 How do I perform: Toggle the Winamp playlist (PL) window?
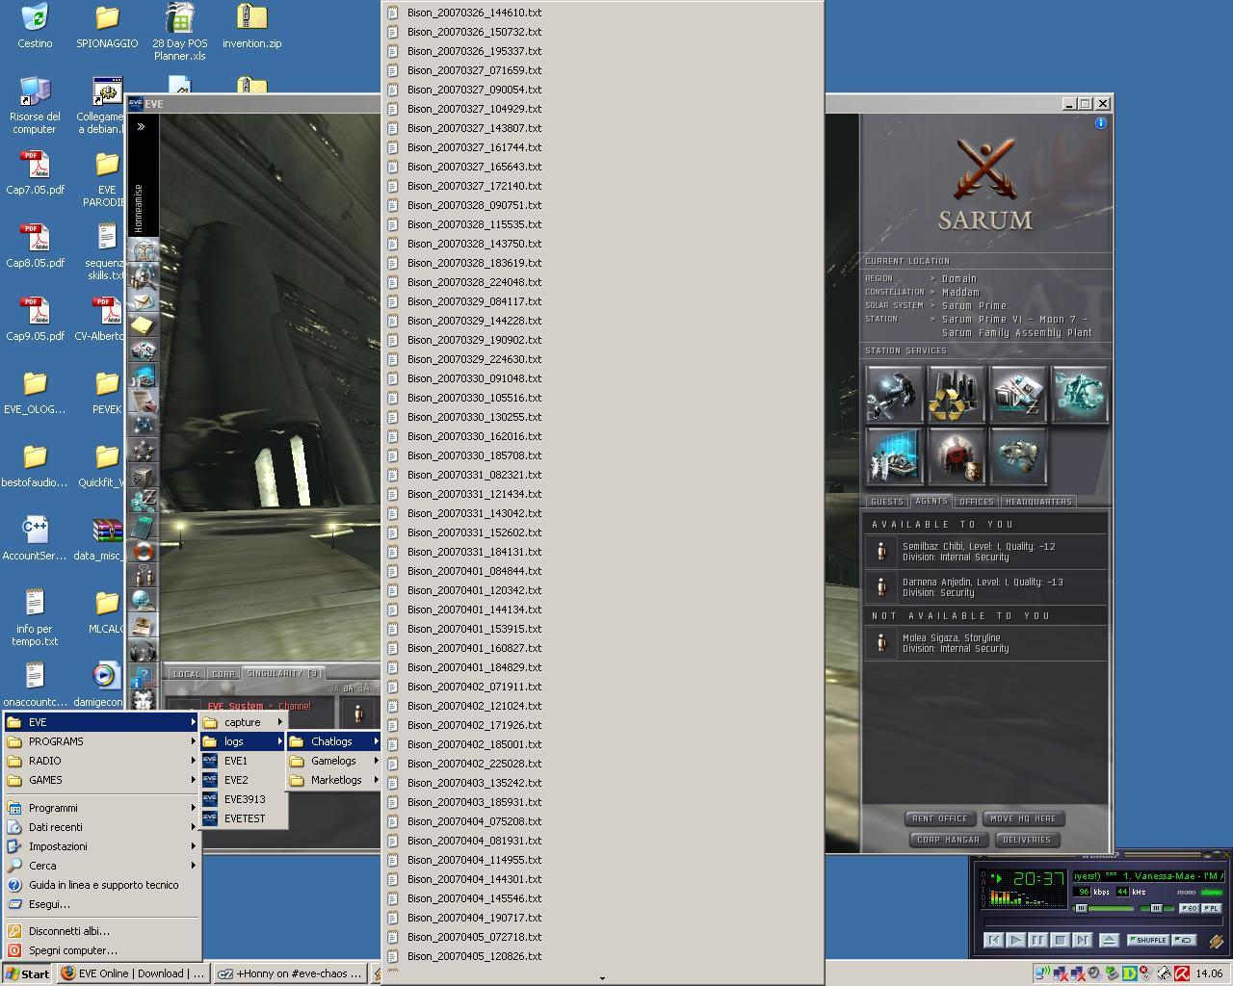point(1212,908)
